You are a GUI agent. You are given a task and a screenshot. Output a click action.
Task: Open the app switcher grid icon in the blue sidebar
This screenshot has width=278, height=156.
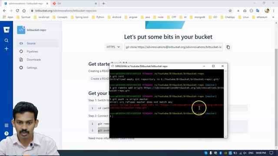point(7,125)
